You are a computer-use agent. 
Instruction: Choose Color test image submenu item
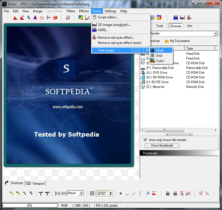point(161,61)
